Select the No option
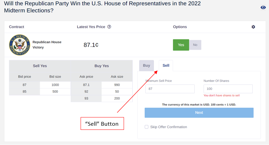The height and width of the screenshot is (145, 269). pos(195,45)
